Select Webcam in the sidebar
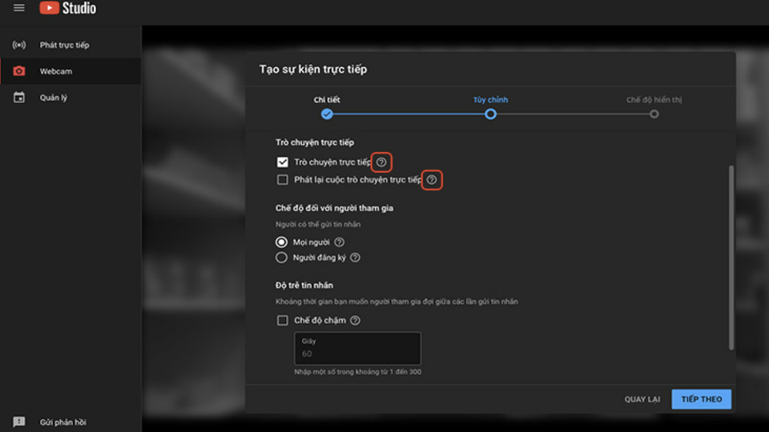This screenshot has width=769, height=432. tap(70, 71)
